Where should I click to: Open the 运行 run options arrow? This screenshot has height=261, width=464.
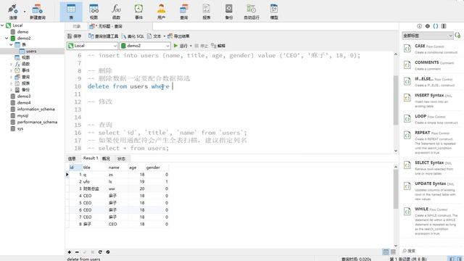tap(191, 46)
